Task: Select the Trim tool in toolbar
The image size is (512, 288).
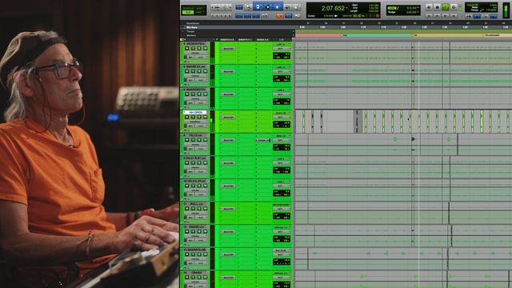Action: [258, 7]
